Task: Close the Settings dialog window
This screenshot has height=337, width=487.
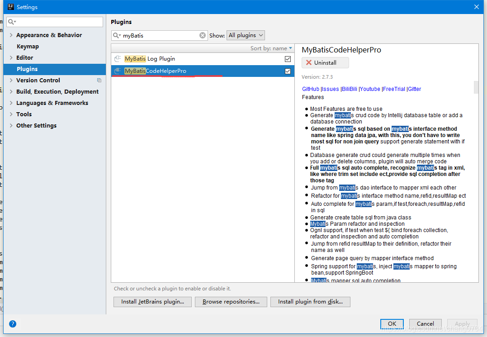Action: 477,7
